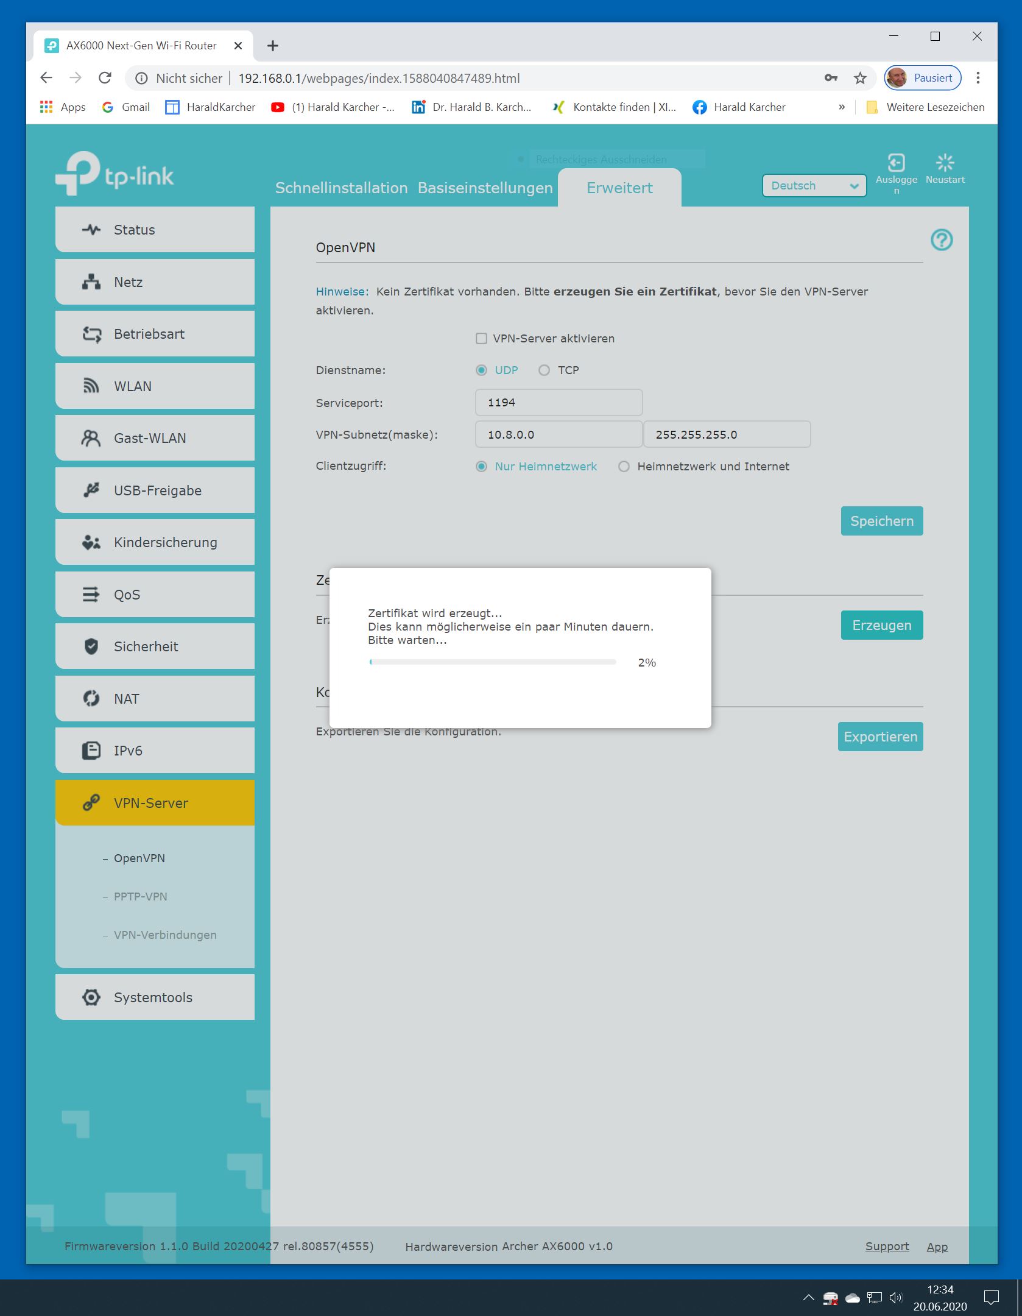Click the saved password key icon
The height and width of the screenshot is (1316, 1022).
[x=831, y=78]
